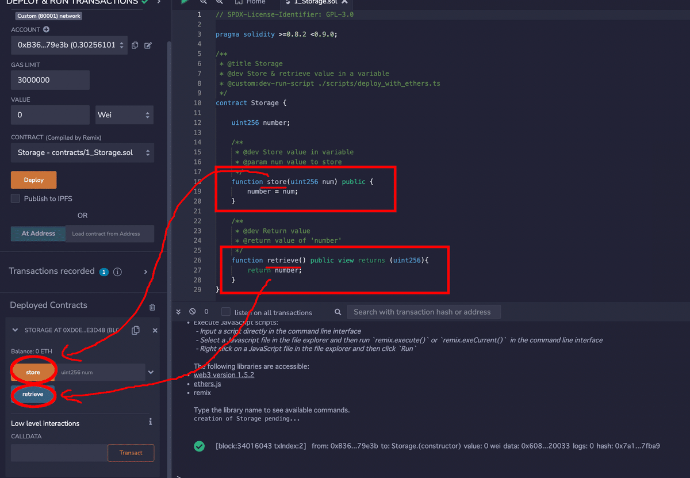Remove the deployed Storage contract instance

click(155, 330)
